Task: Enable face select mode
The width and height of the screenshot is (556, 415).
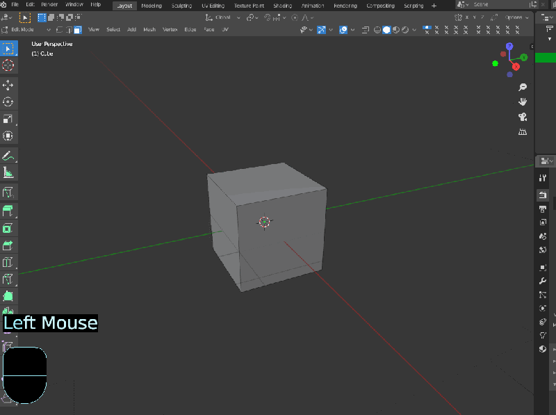Action: coord(79,29)
